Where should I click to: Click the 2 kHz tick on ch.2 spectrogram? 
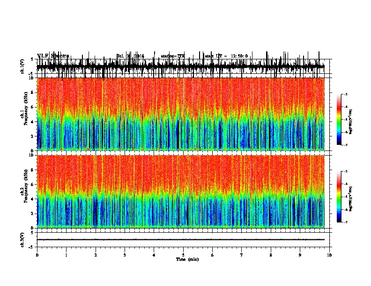[33, 214]
